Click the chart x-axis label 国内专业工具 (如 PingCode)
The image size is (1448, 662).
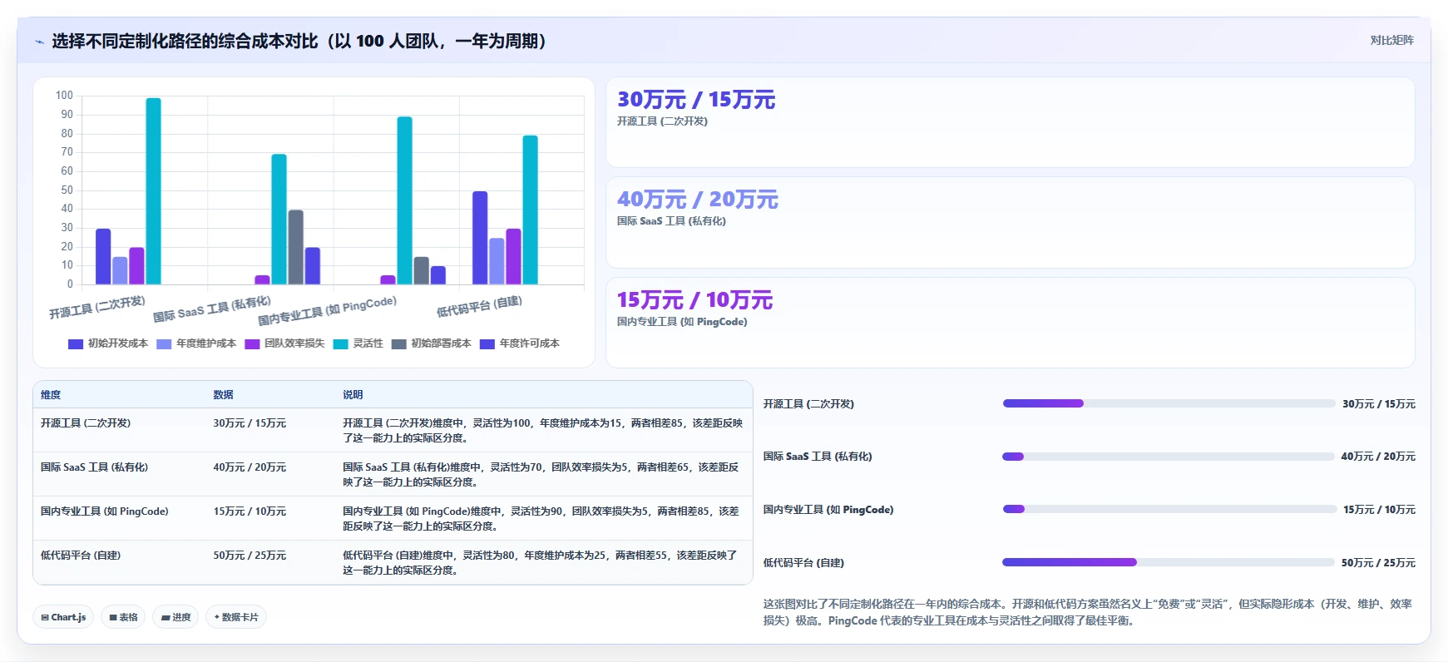(x=328, y=310)
